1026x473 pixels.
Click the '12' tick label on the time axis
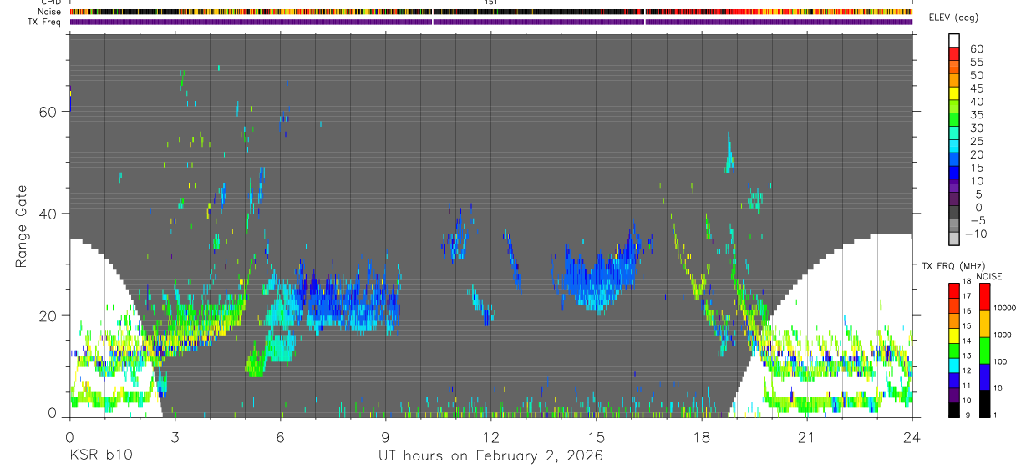click(490, 436)
